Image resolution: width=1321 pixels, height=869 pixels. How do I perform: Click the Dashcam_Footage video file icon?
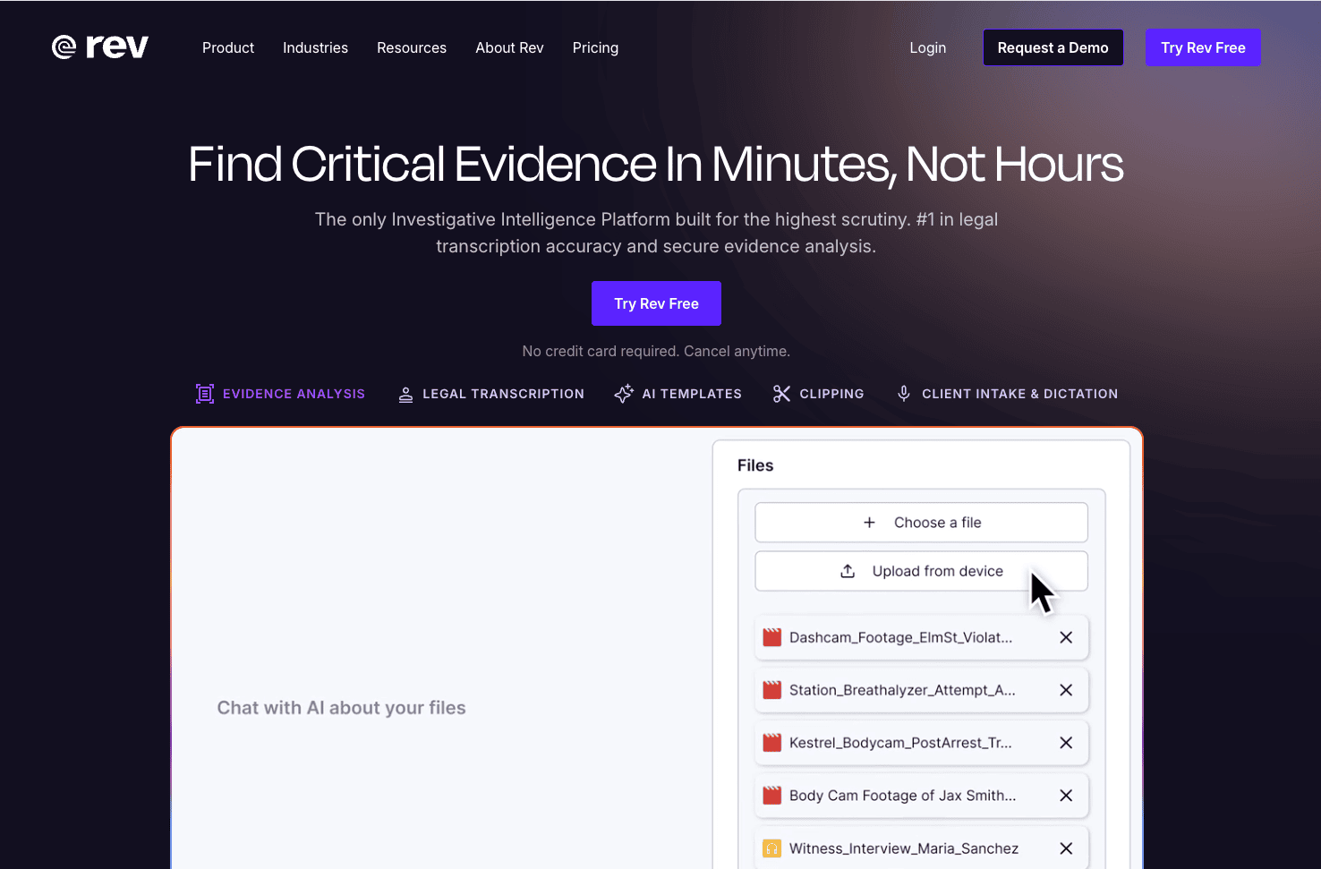pos(771,637)
